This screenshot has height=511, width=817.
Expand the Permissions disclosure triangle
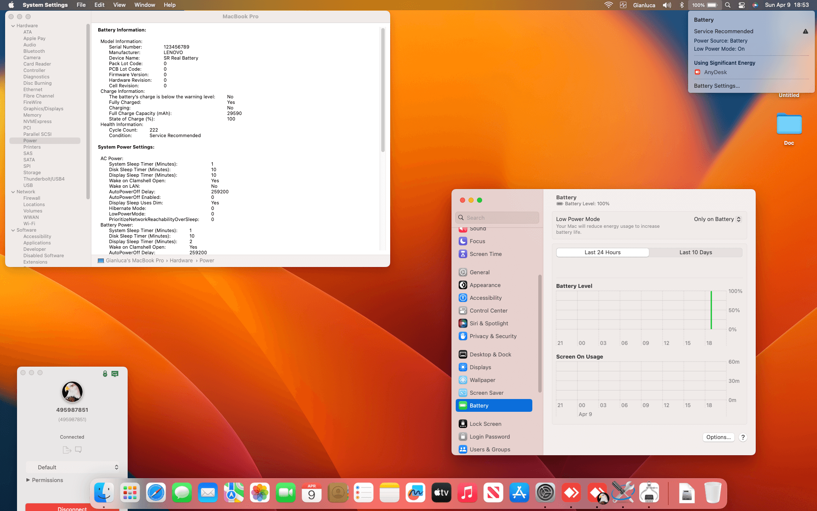click(28, 480)
